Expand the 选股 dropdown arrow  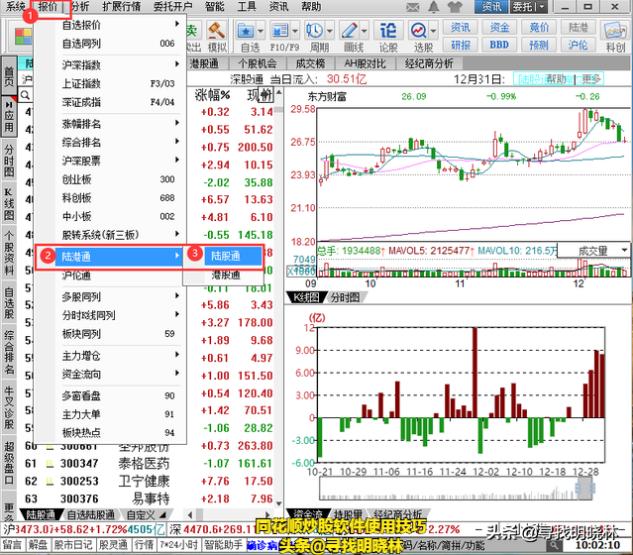point(434,31)
